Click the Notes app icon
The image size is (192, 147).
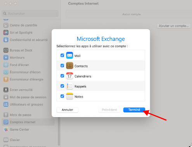click(x=69, y=96)
